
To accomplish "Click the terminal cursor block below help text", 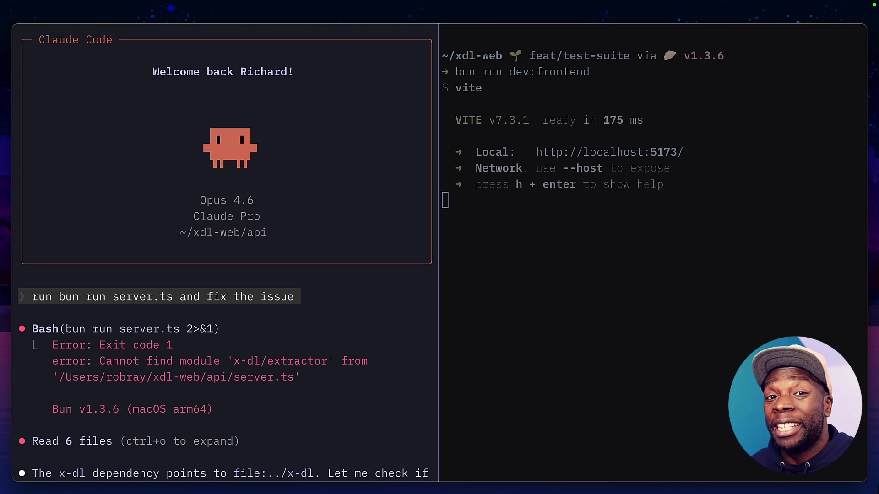I will click(x=445, y=200).
